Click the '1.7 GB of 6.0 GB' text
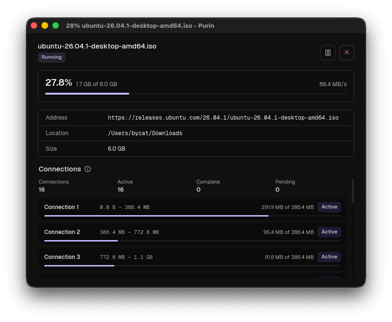The height and width of the screenshot is (322, 392). pos(97,84)
